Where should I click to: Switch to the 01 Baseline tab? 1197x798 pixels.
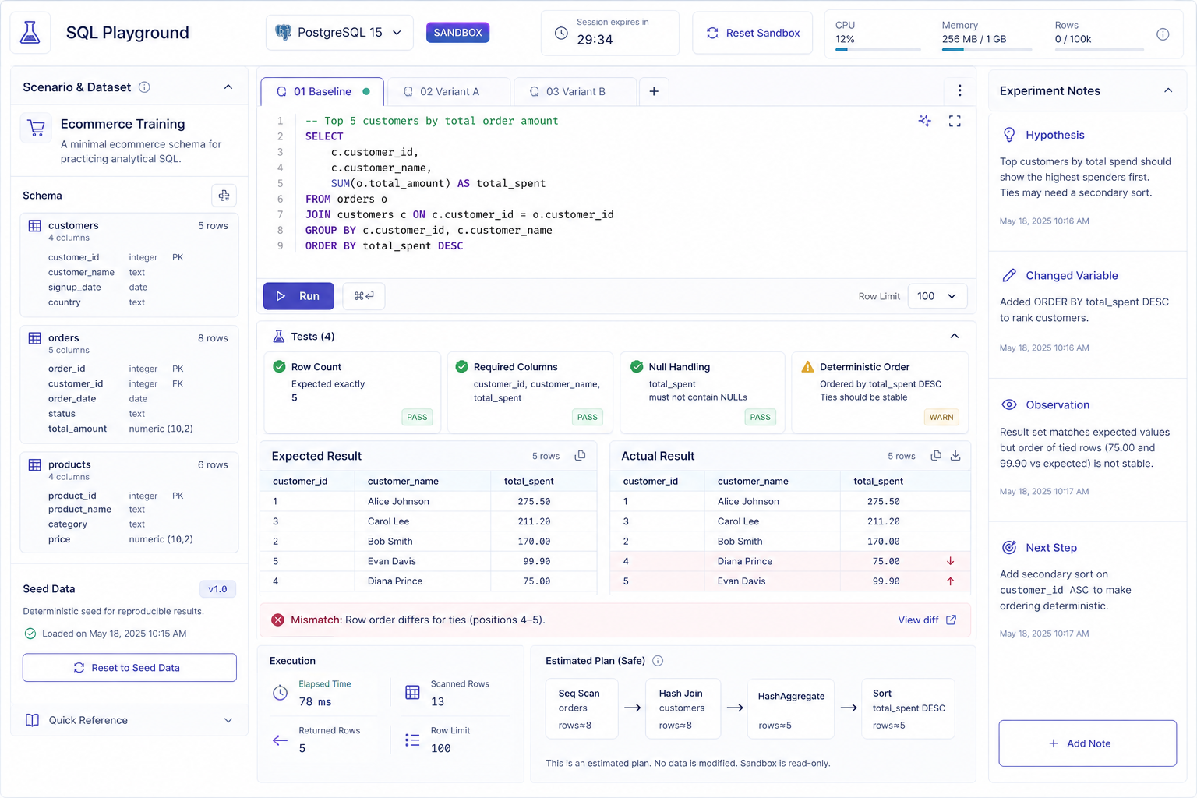pyautogui.click(x=323, y=92)
